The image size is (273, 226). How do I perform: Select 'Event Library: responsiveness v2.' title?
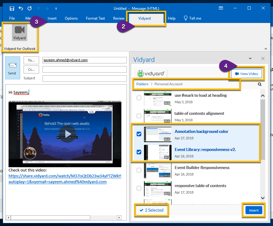[205, 150]
